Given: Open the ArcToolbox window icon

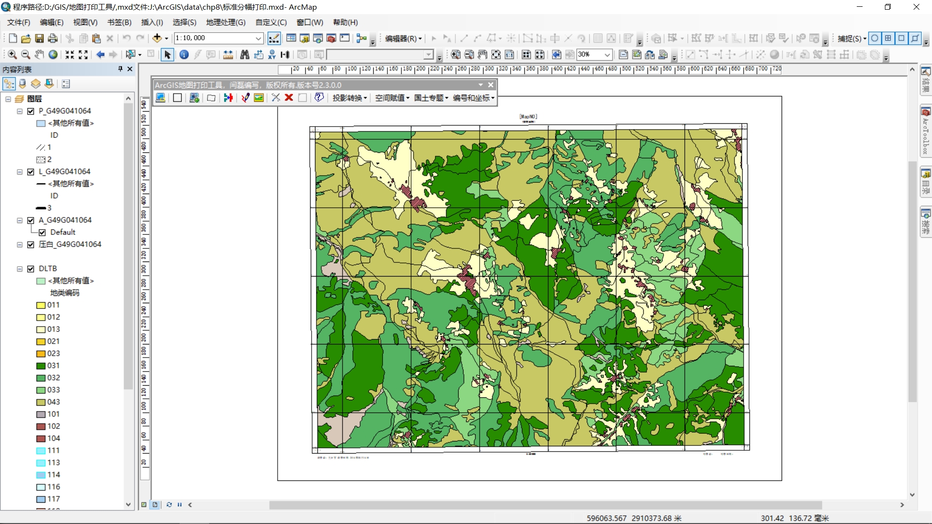Looking at the screenshot, I should tap(331, 38).
